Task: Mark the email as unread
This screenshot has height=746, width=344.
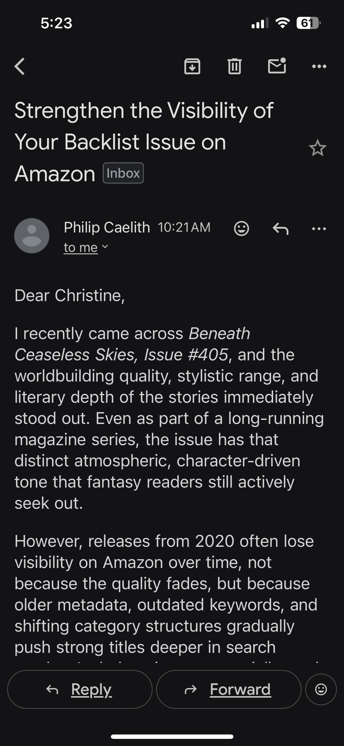Action: (277, 66)
